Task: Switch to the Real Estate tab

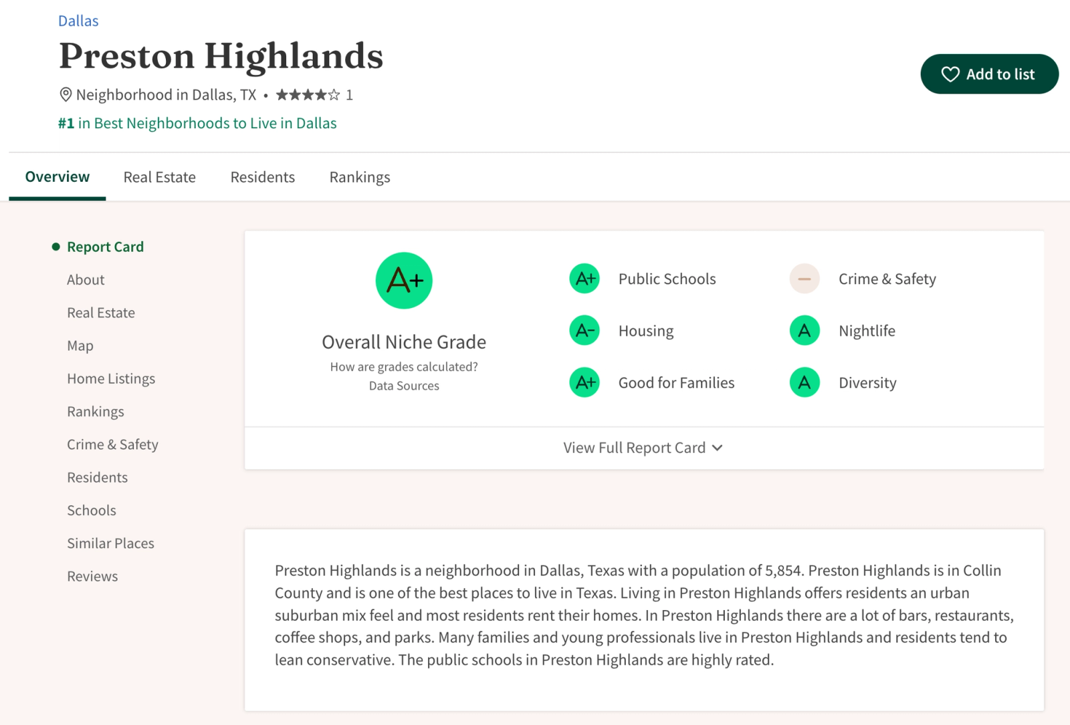Action: pyautogui.click(x=160, y=177)
